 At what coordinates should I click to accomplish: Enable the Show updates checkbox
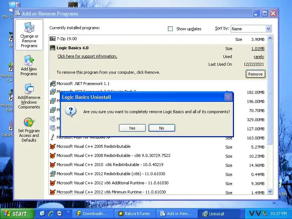pyautogui.click(x=170, y=29)
